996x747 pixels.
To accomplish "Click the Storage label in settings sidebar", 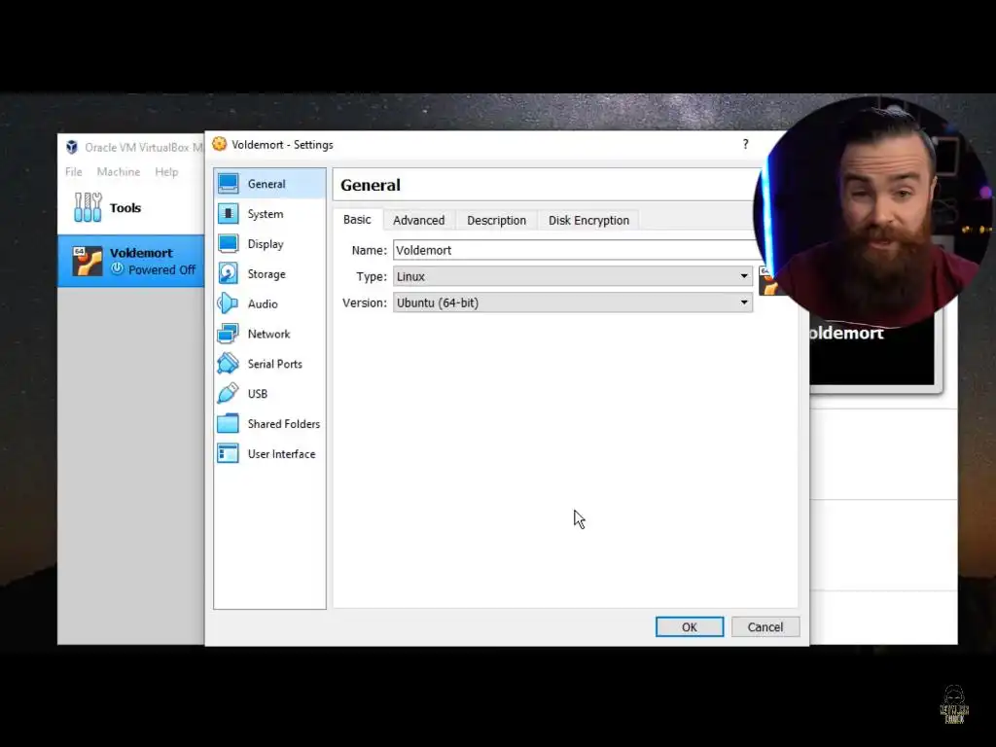I will (267, 273).
